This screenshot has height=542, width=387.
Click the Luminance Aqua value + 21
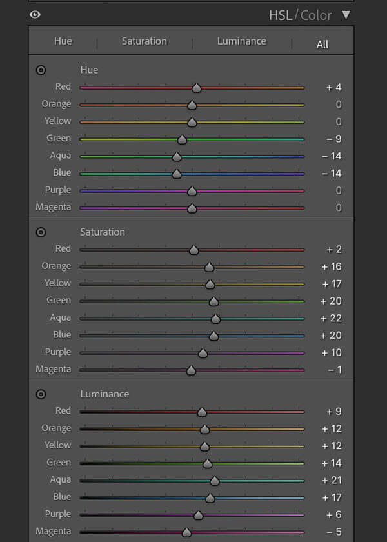332,481
